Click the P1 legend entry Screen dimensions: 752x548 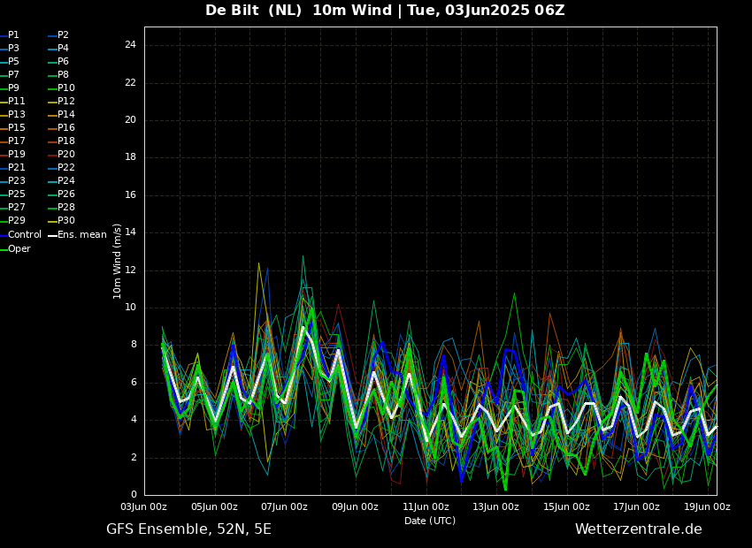point(13,35)
